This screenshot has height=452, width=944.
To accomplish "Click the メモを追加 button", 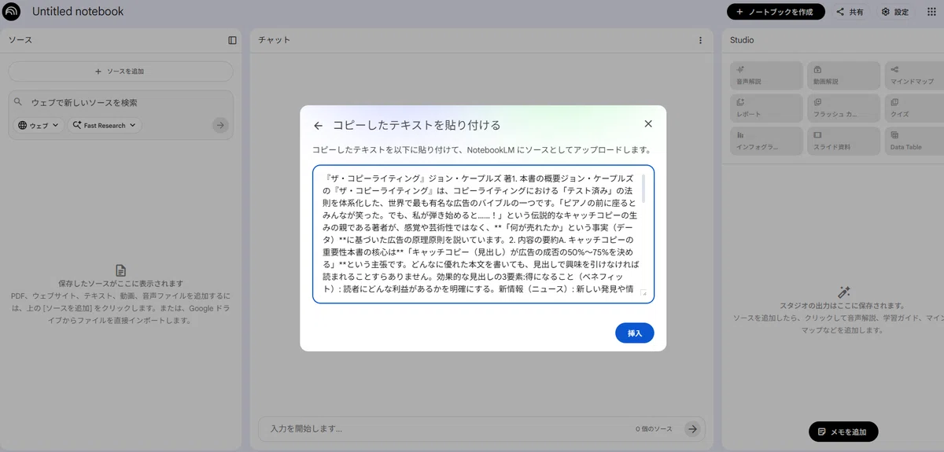I will [843, 432].
